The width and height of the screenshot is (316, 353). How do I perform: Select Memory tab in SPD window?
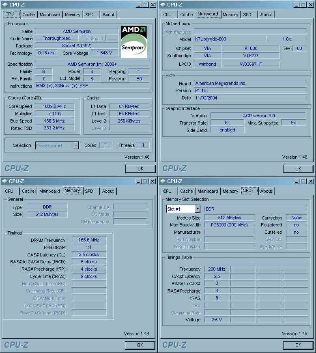[230, 191]
